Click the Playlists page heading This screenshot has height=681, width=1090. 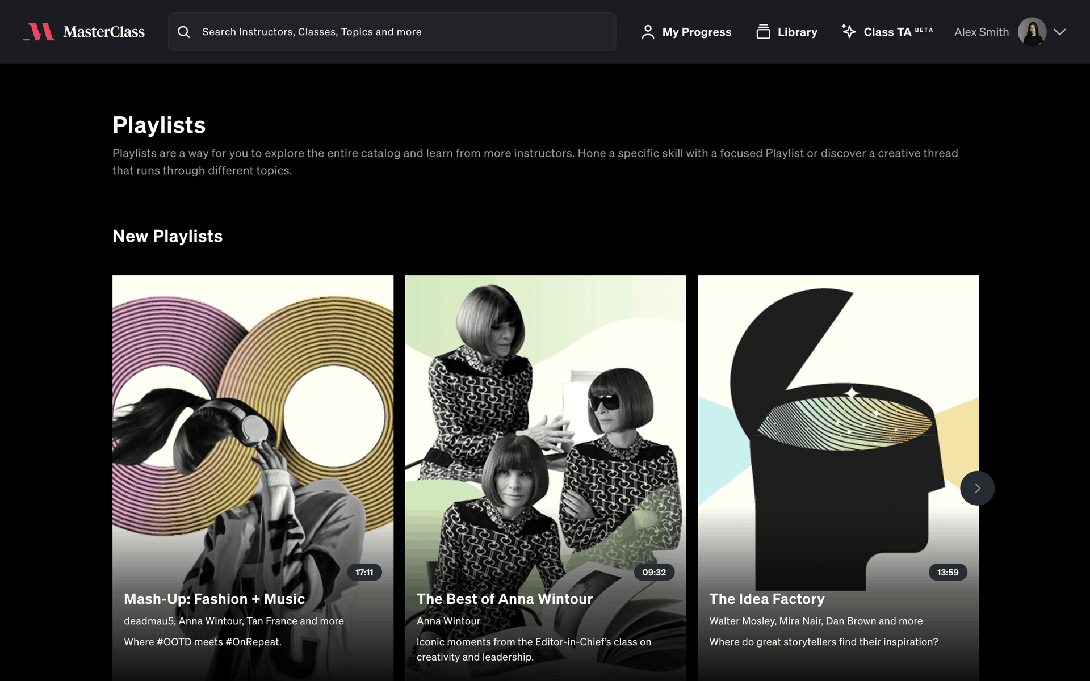coord(159,125)
